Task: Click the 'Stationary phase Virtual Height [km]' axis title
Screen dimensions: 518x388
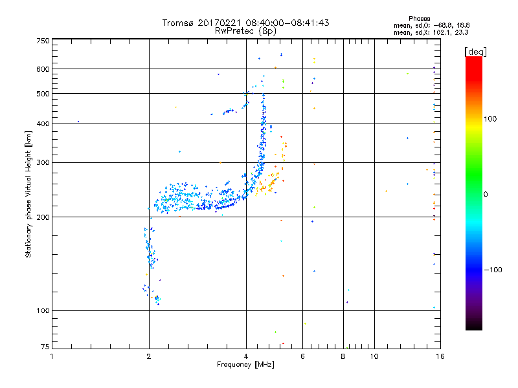Action: click(x=28, y=195)
